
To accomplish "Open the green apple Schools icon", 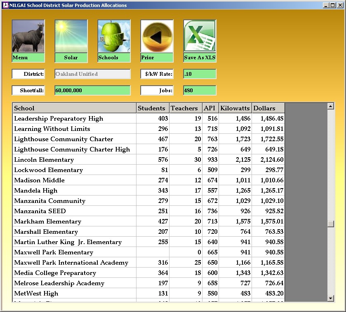I will coord(114,37).
